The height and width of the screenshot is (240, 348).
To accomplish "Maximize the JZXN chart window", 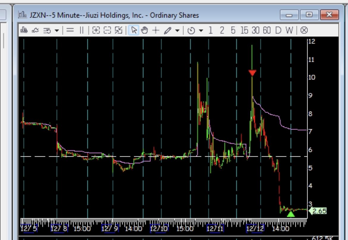I will 309,15.
